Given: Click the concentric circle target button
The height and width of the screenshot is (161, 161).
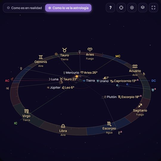Looking at the screenshot, I should click(x=132, y=7).
